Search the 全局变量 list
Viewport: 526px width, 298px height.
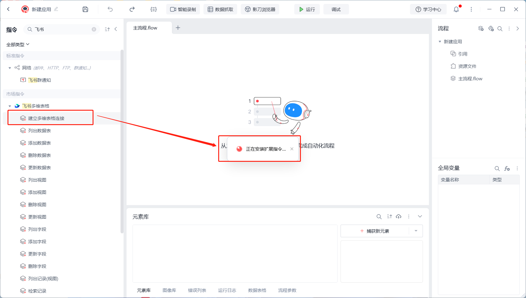(x=497, y=168)
